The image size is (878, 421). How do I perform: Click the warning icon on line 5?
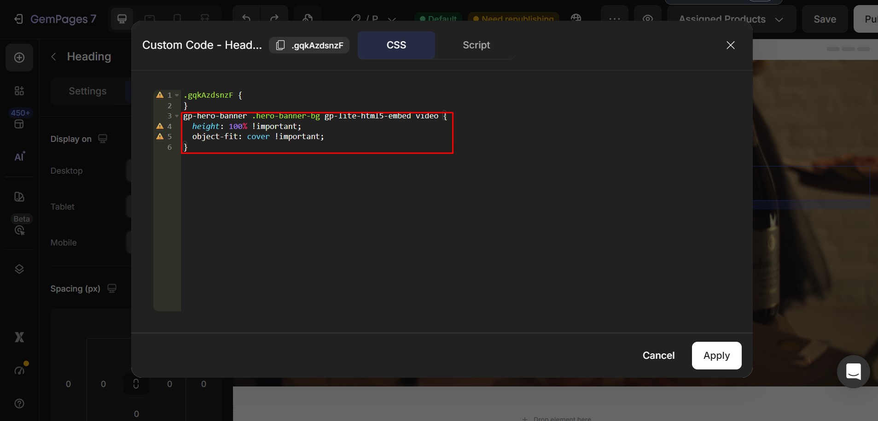tap(160, 136)
